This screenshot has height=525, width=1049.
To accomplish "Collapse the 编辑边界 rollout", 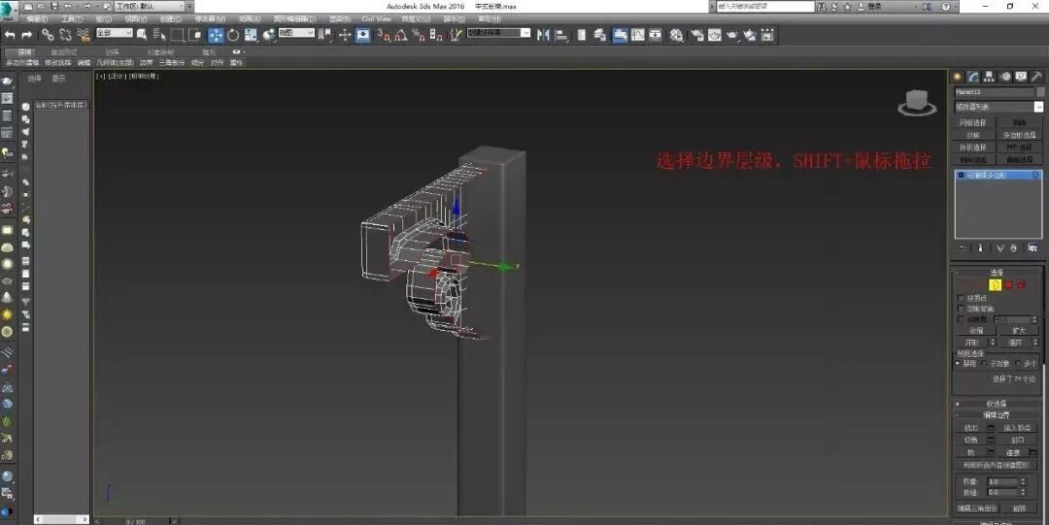I will point(998,415).
